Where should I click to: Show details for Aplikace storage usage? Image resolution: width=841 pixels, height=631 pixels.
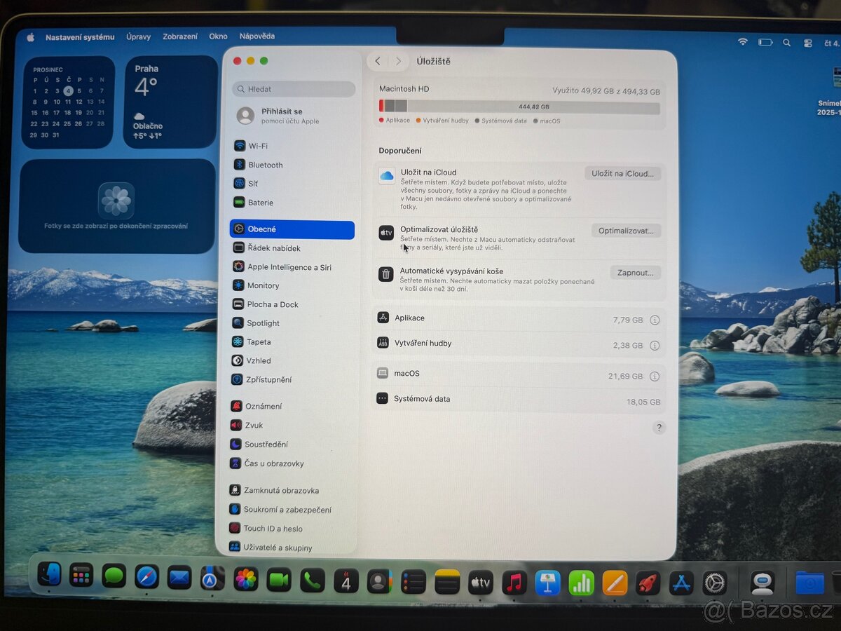pyautogui.click(x=655, y=320)
